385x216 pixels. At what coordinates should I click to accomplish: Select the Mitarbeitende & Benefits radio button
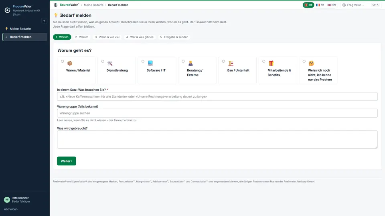point(264,62)
